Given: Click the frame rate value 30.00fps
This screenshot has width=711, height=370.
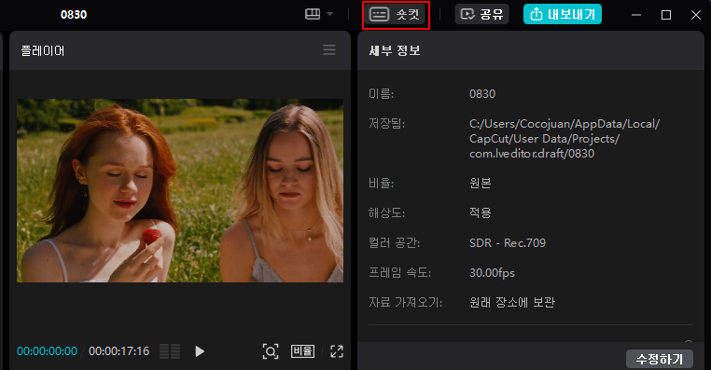Looking at the screenshot, I should (492, 273).
